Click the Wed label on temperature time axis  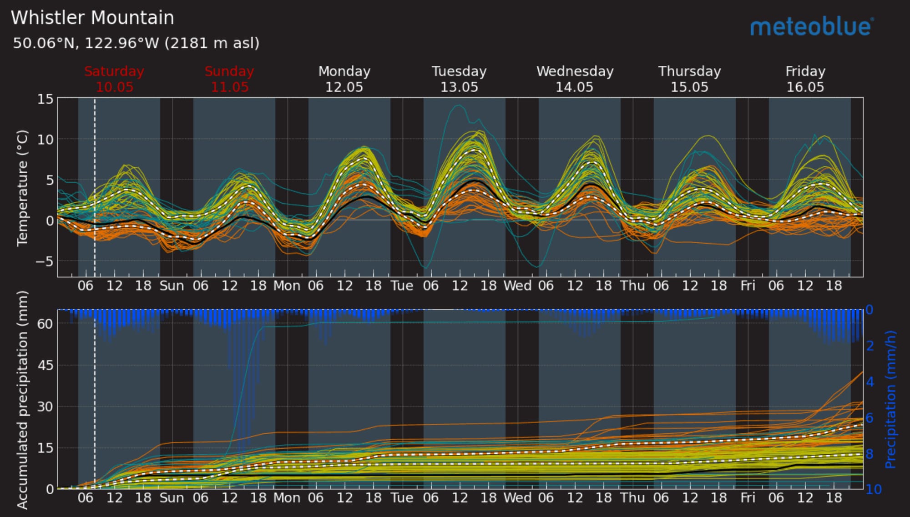517,286
